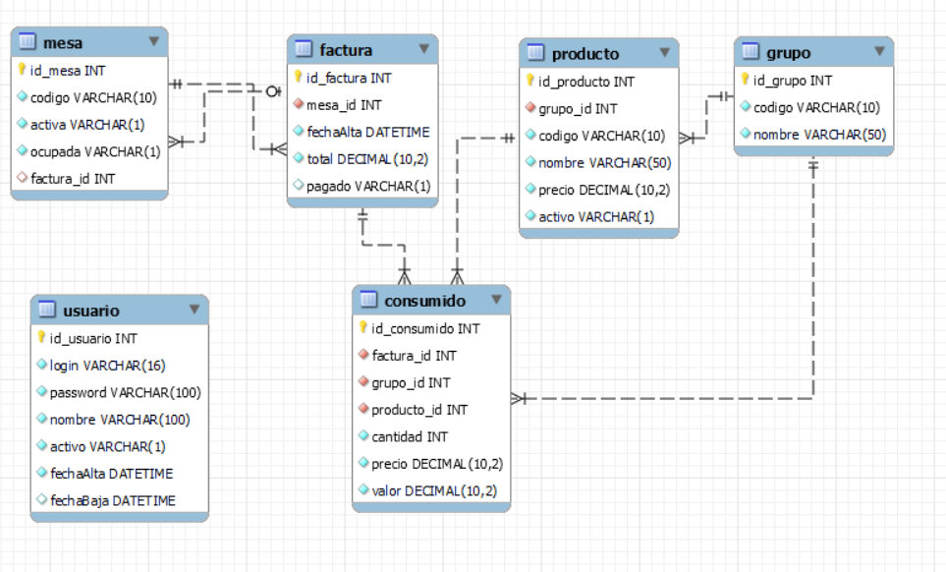The height and width of the screenshot is (572, 946).
Task: Select nombre VARCHAR(50) in grupo table
Action: click(819, 135)
